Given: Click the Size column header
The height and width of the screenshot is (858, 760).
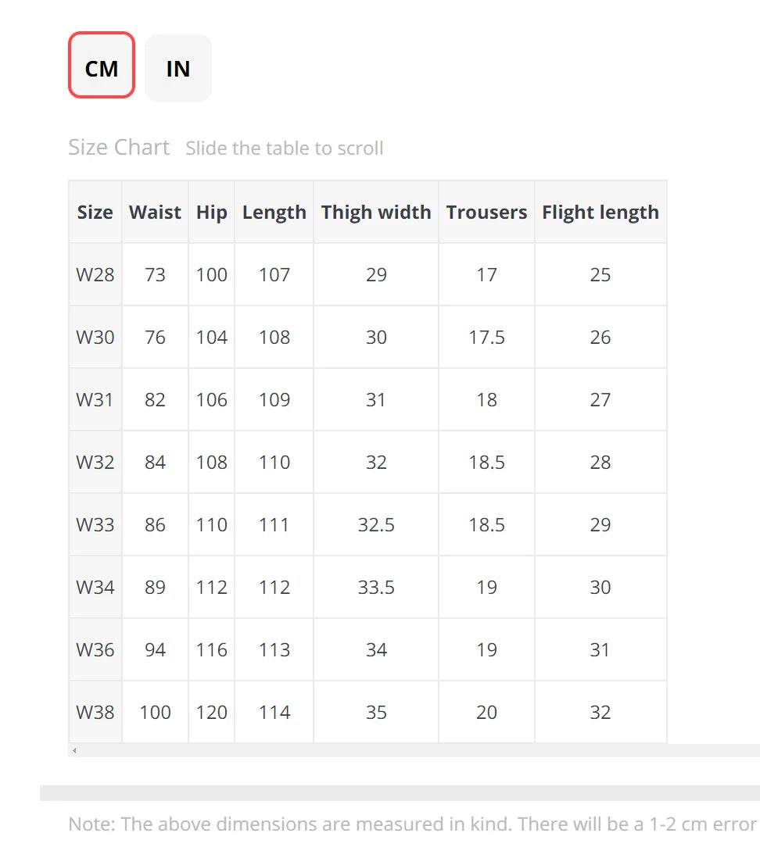Looking at the screenshot, I should [95, 213].
